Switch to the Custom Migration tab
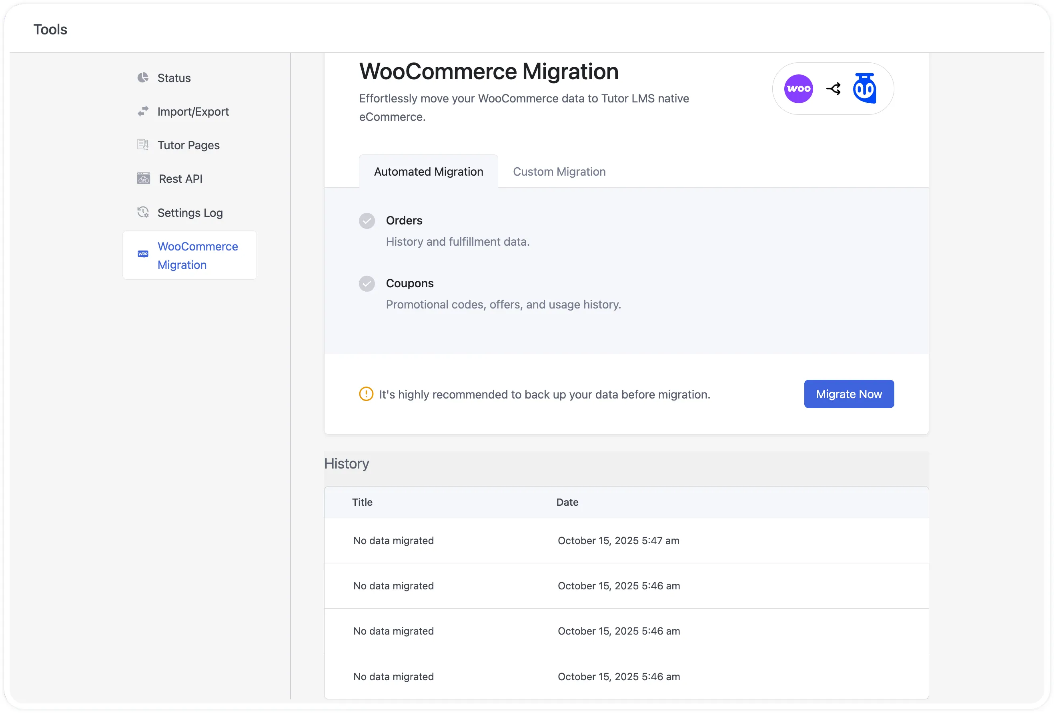This screenshot has width=1054, height=713. [559, 171]
